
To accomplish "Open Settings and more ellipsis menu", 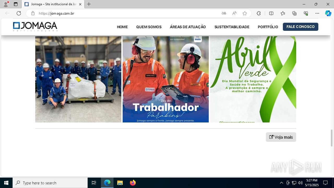I will click(317, 13).
